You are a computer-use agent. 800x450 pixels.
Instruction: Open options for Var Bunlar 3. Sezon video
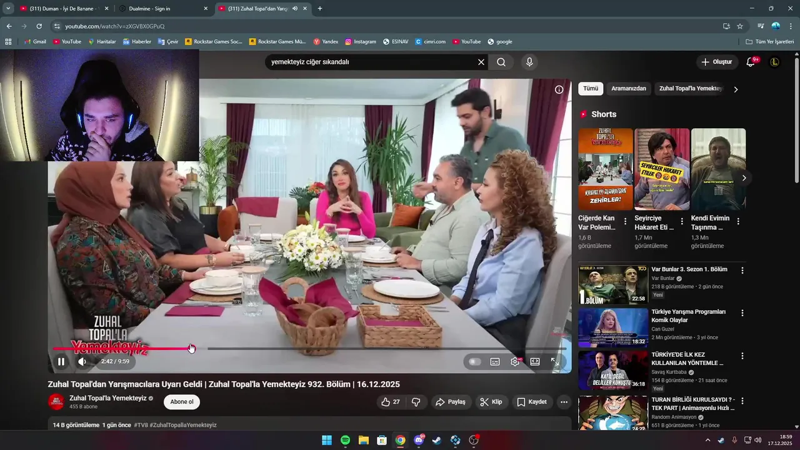(x=742, y=271)
